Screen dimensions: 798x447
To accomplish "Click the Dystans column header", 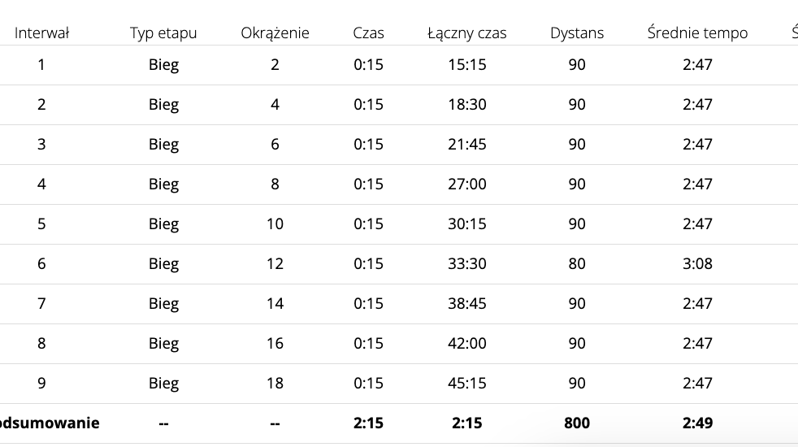I will [577, 33].
